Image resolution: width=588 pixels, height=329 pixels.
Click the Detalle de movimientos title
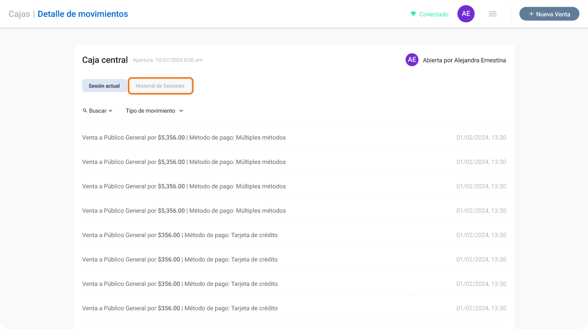point(82,14)
